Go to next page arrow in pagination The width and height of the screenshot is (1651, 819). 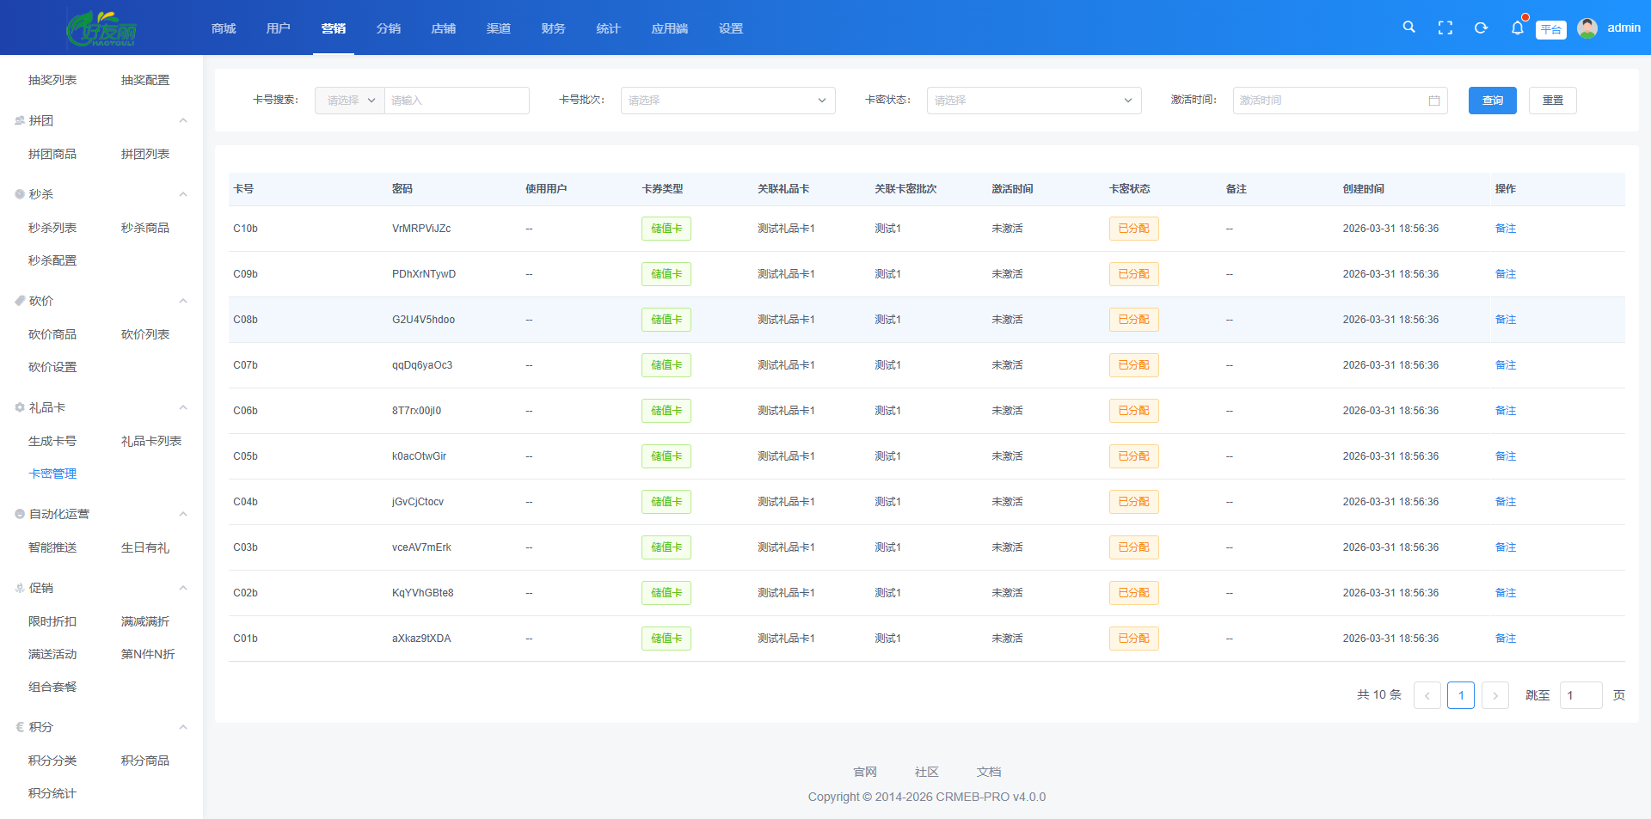pyautogui.click(x=1495, y=695)
